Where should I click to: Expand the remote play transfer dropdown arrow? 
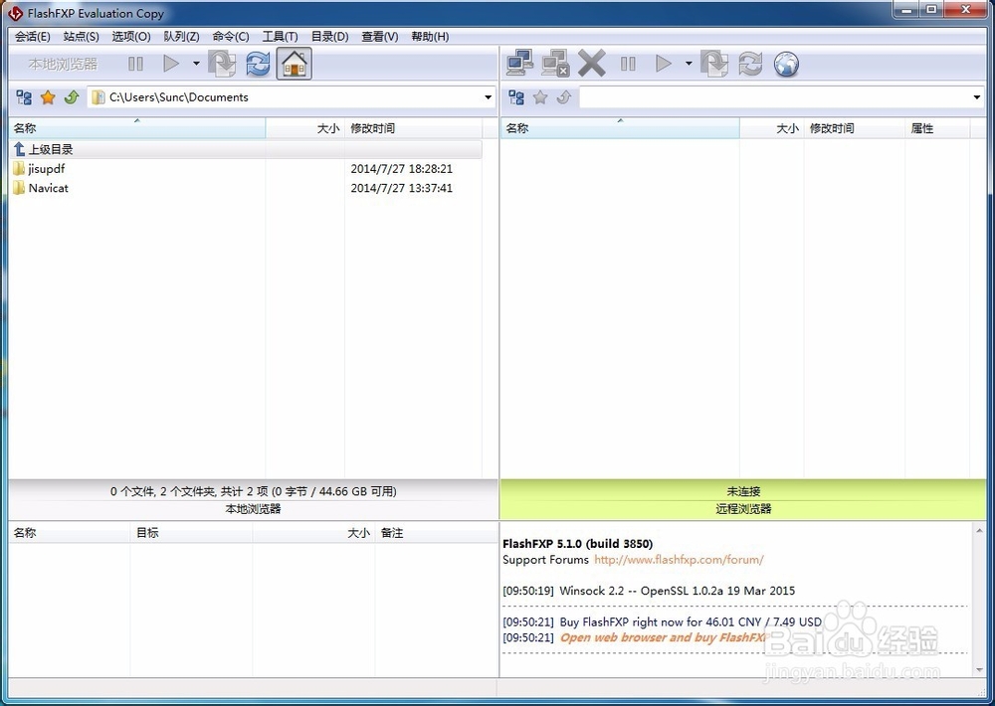point(689,64)
